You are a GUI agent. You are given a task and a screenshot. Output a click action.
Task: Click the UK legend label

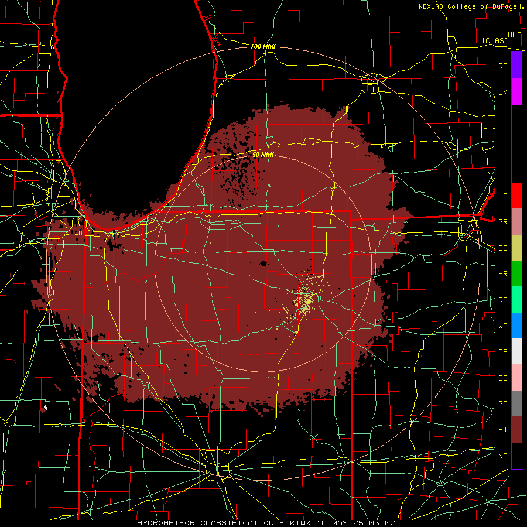[502, 92]
